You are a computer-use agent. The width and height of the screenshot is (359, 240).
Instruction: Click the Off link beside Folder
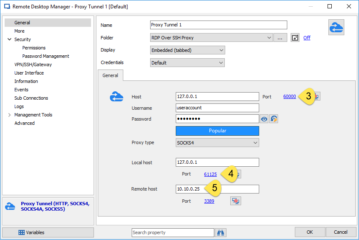point(307,38)
